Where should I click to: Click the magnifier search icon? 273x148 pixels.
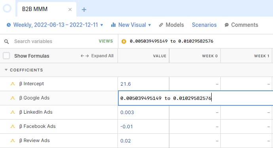(6, 41)
